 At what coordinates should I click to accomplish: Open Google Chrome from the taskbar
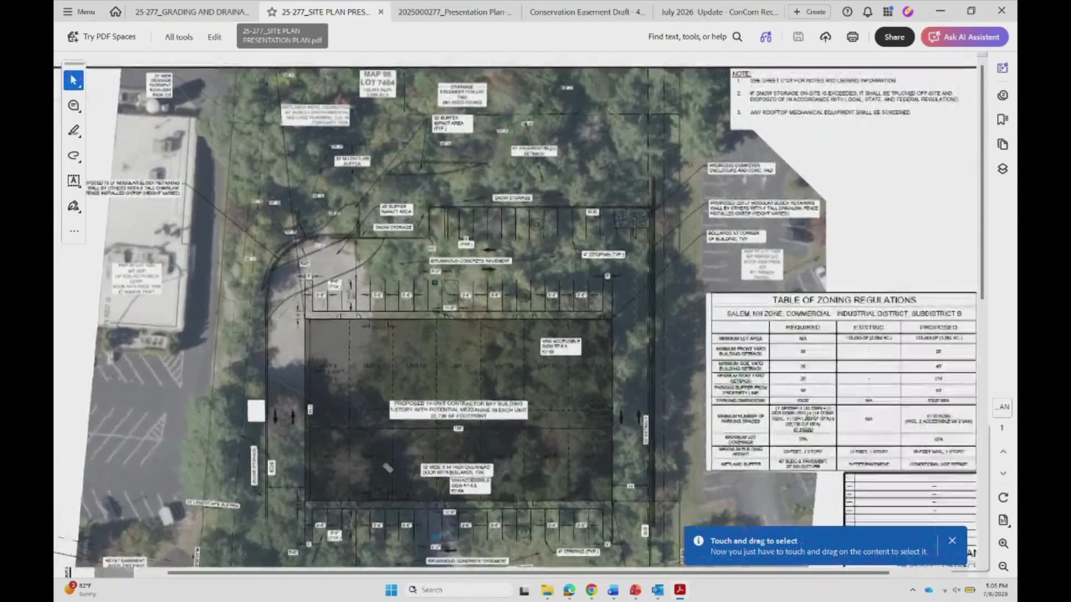click(x=591, y=590)
